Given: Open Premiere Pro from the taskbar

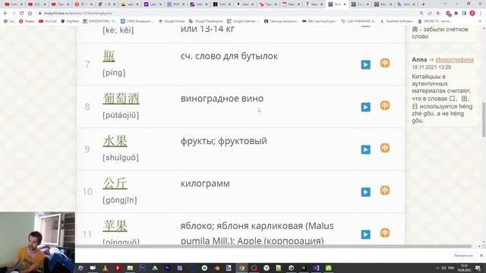Looking at the screenshot, I should pos(167,268).
